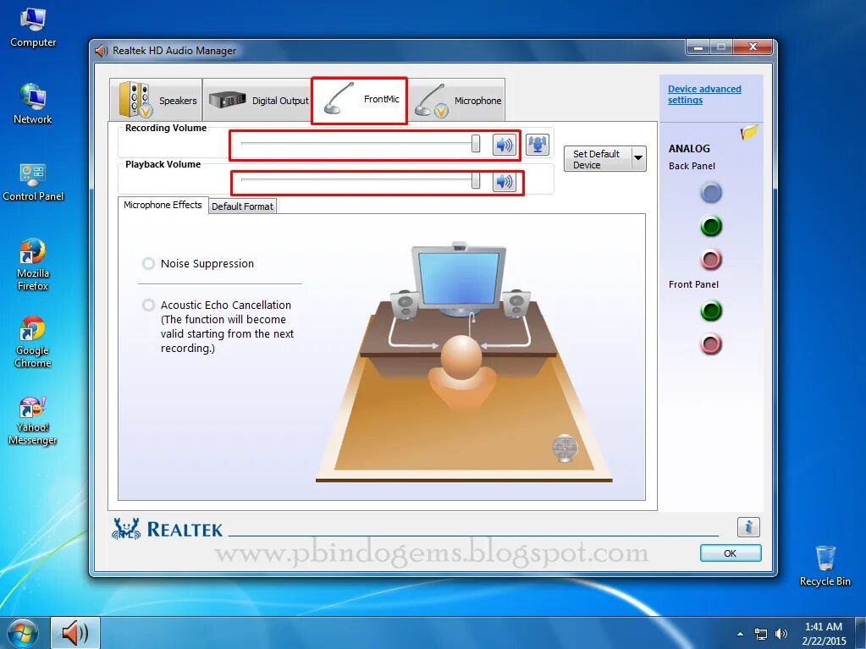Click the Recording Volume slider handle

point(476,144)
